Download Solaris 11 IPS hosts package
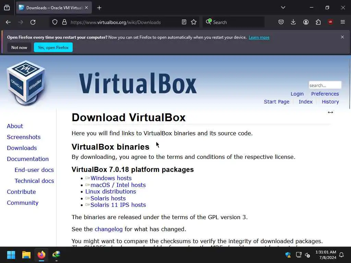The image size is (351, 263). tap(118, 205)
